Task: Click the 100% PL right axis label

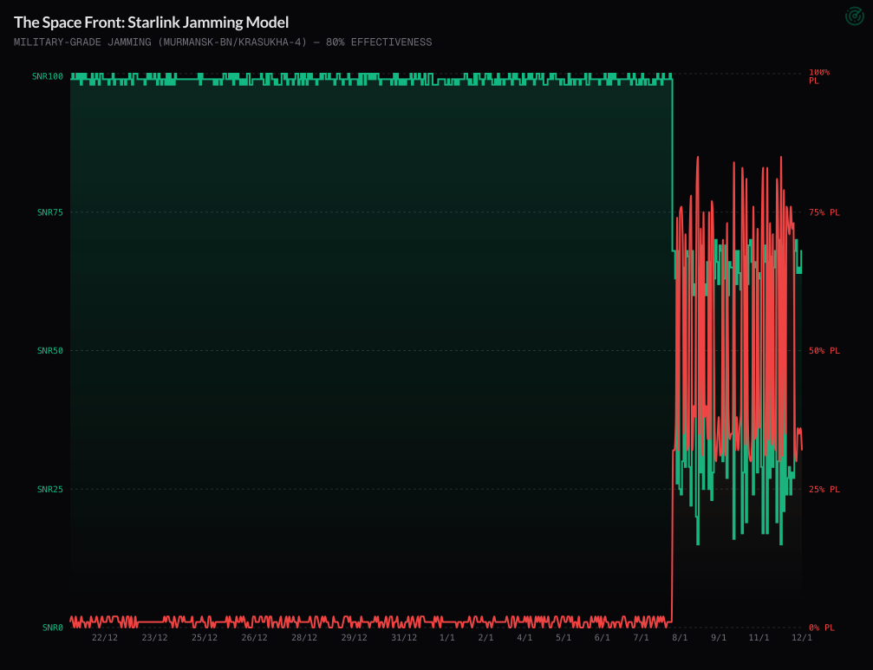Action: (819, 76)
